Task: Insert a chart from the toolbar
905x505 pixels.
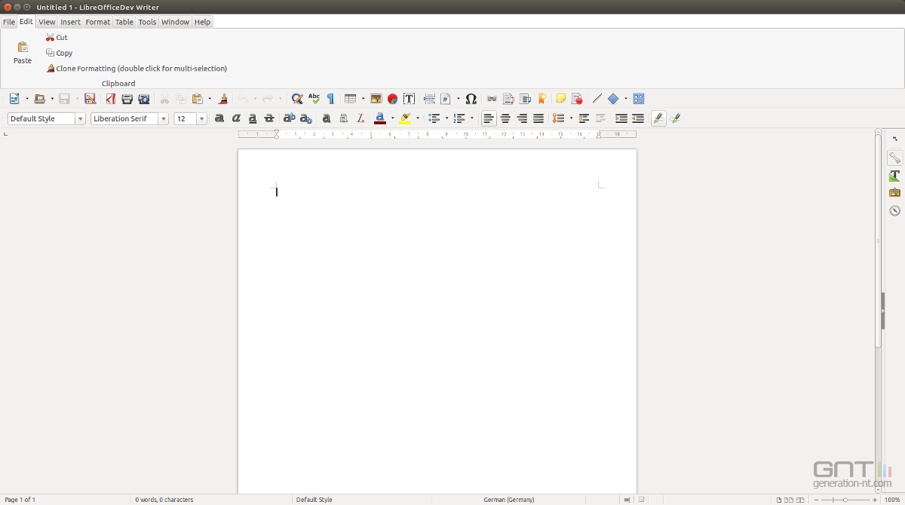Action: (x=392, y=99)
